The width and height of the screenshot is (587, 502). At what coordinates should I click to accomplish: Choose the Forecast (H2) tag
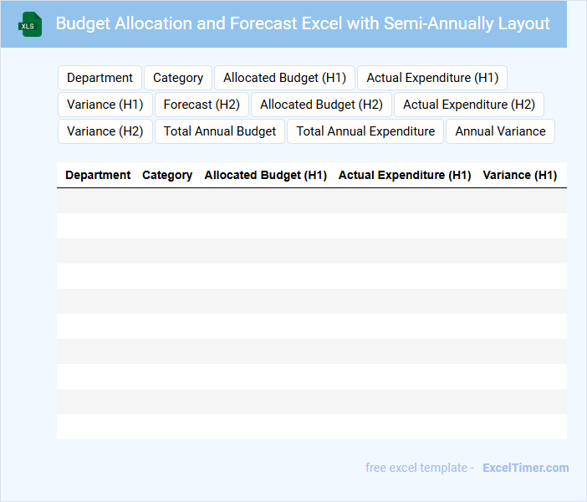tap(202, 105)
